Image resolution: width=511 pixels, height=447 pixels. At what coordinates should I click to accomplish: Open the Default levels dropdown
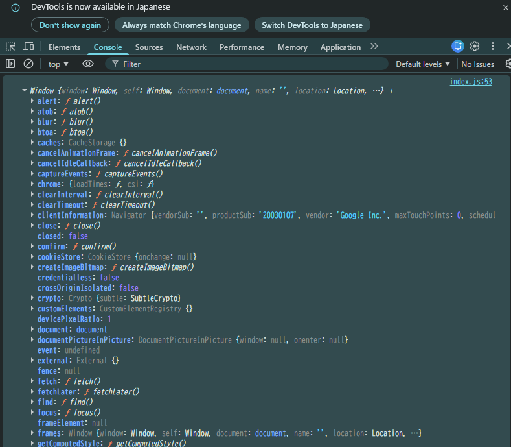click(423, 64)
